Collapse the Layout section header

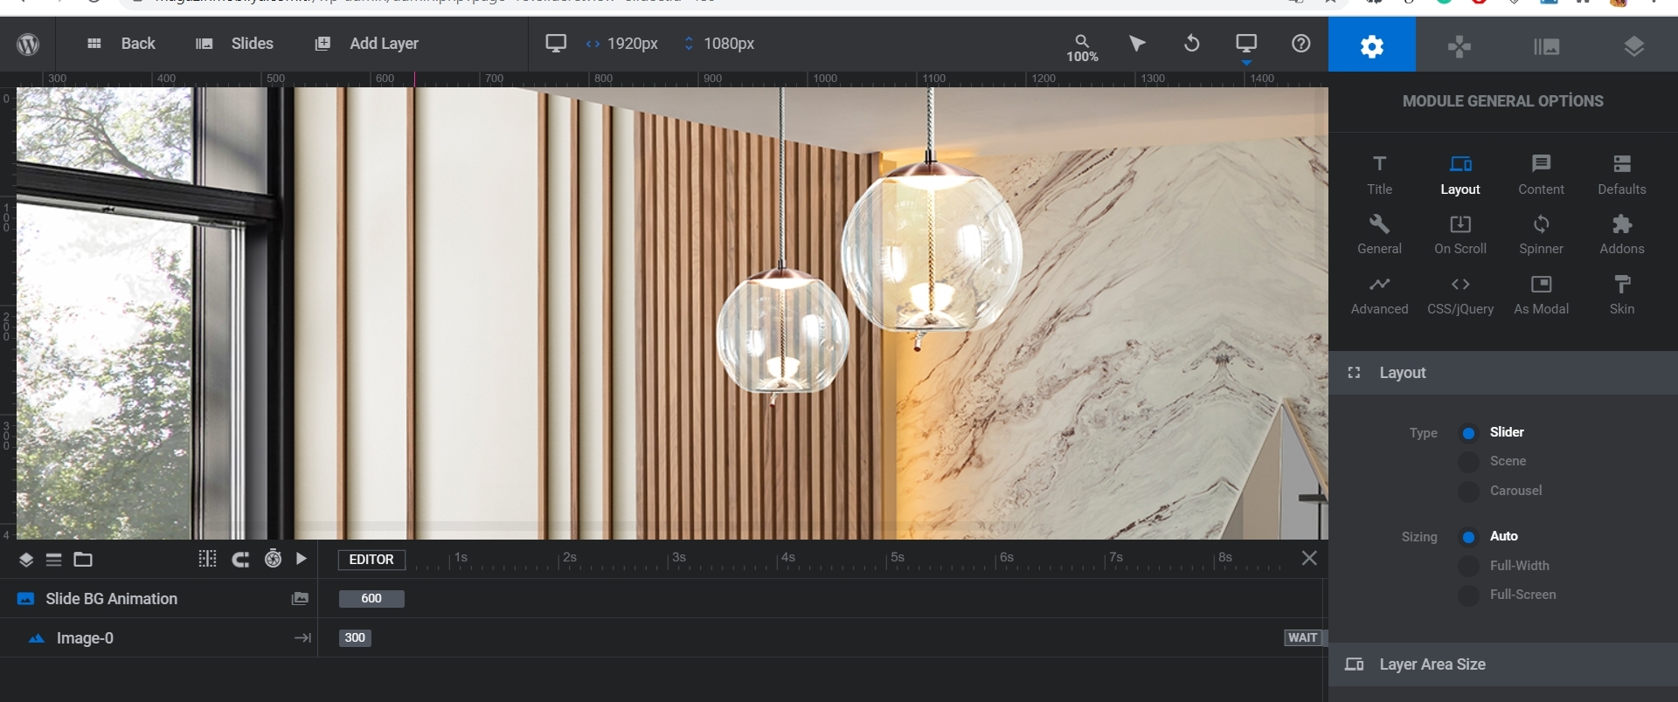1503,373
